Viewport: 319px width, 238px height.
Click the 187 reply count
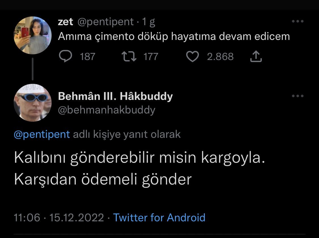pos(87,57)
